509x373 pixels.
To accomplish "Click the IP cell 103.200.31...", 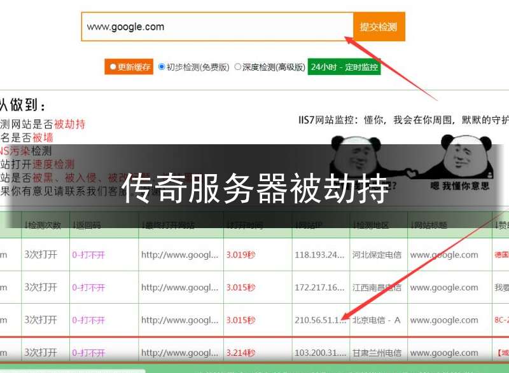I will [321, 353].
